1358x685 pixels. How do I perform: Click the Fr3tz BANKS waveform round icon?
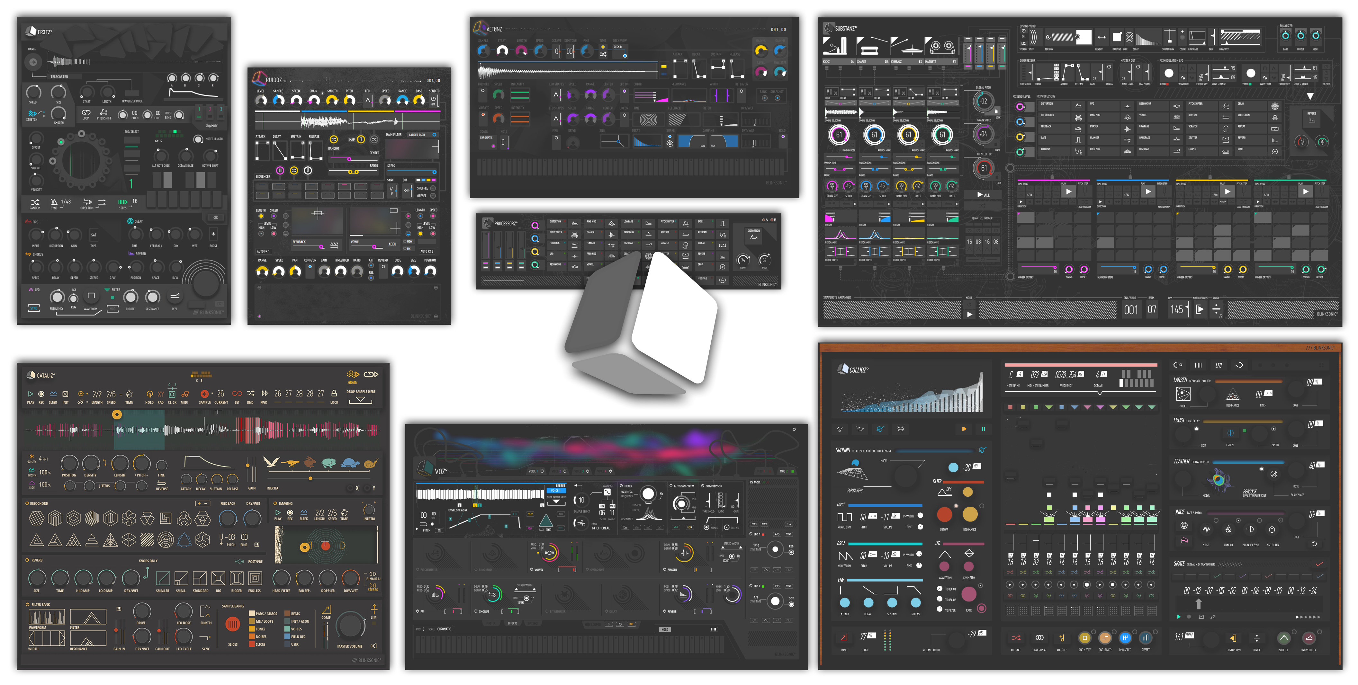[x=33, y=62]
